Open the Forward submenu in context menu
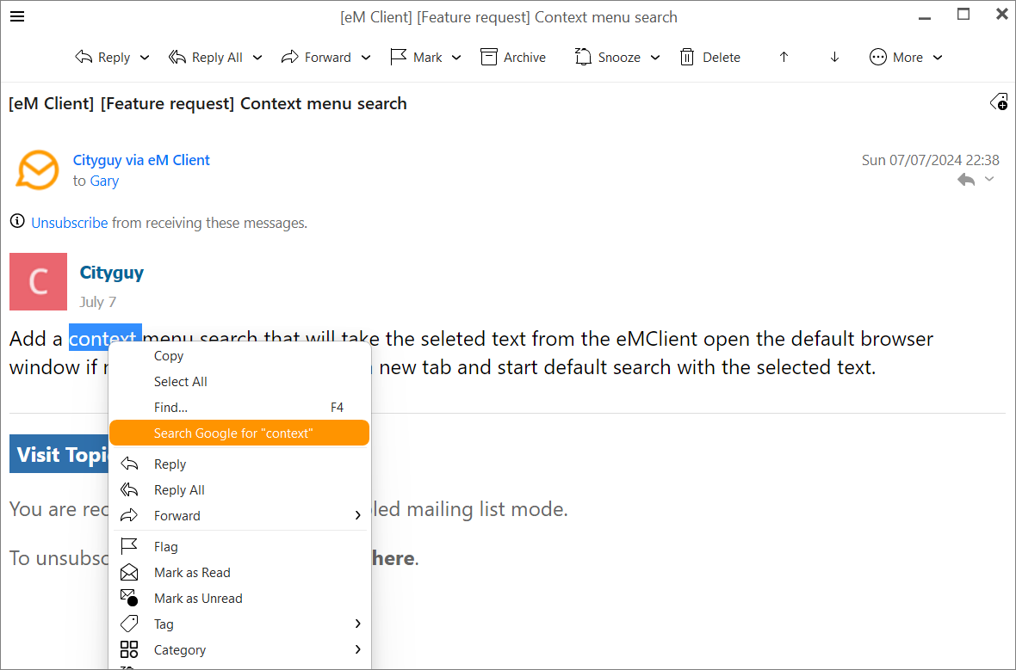This screenshot has height=670, width=1016. click(239, 516)
